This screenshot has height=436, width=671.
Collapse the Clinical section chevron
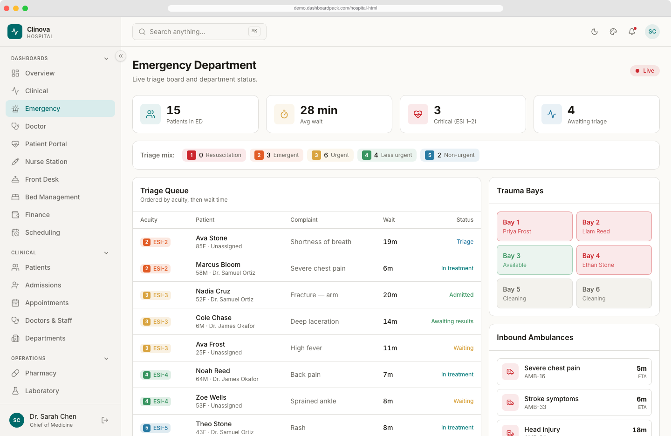[x=106, y=253]
